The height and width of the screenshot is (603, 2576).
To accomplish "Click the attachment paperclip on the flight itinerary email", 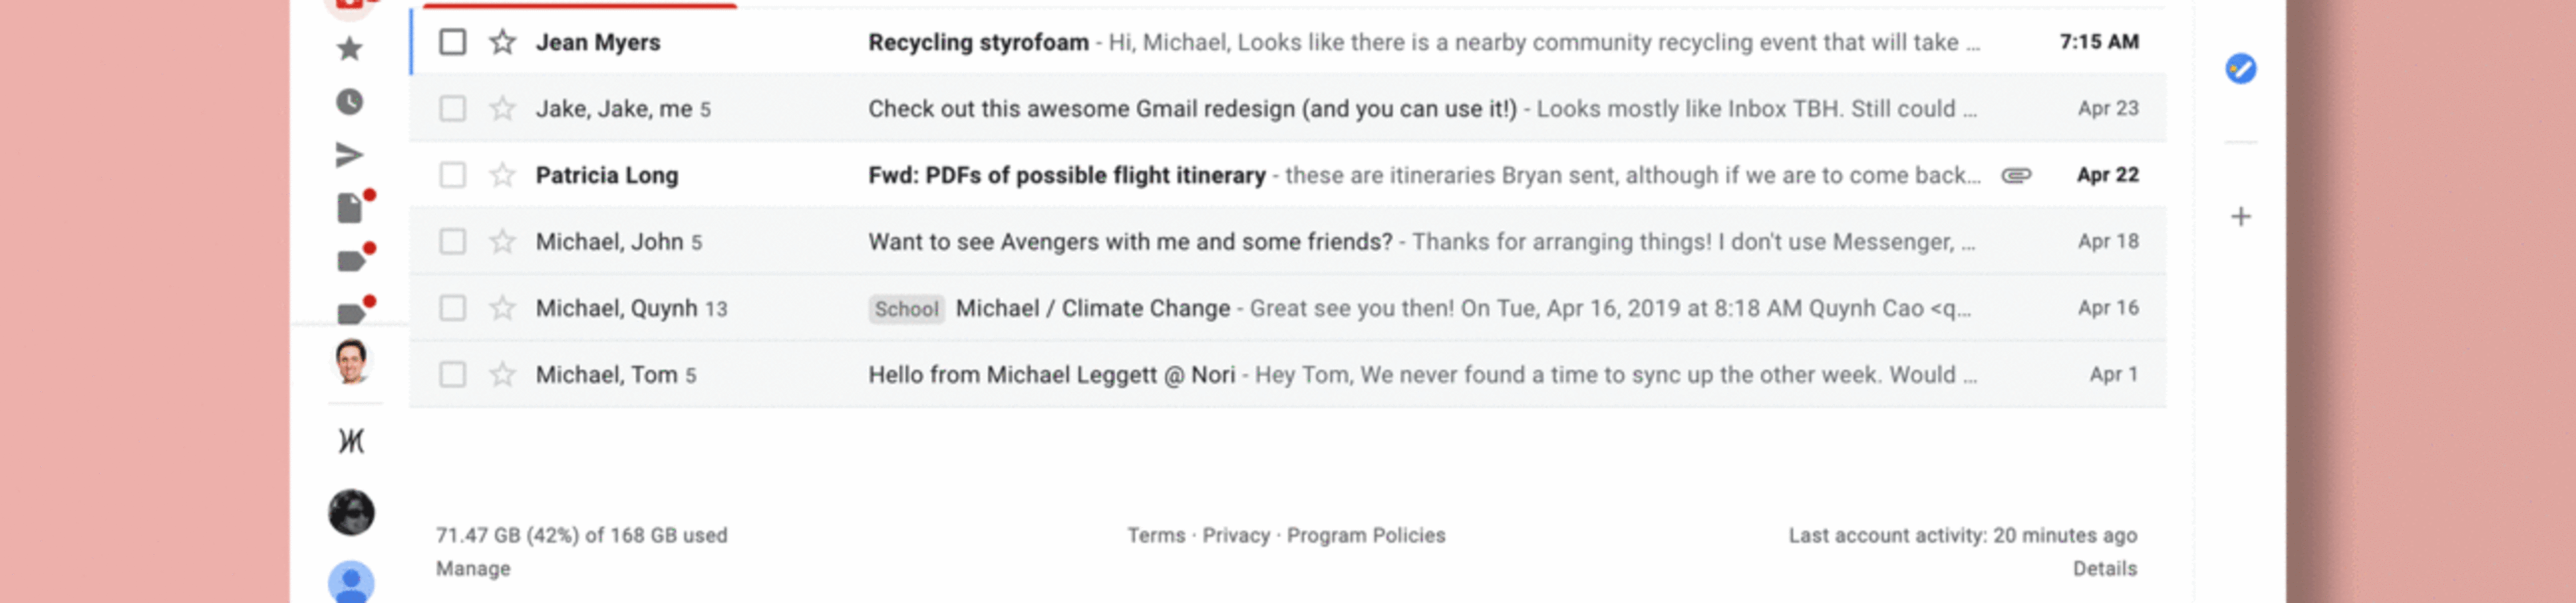I will pyautogui.click(x=2016, y=175).
